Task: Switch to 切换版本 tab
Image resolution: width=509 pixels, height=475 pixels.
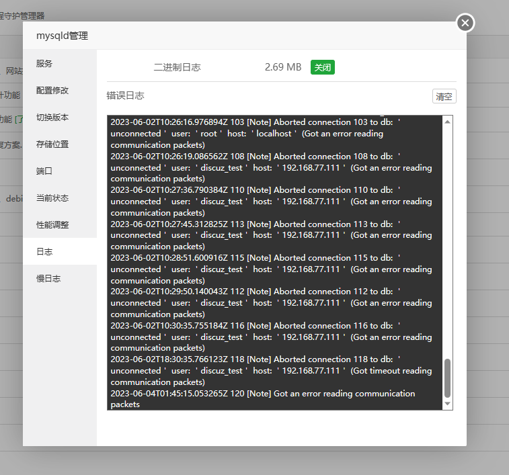Action: point(60,117)
